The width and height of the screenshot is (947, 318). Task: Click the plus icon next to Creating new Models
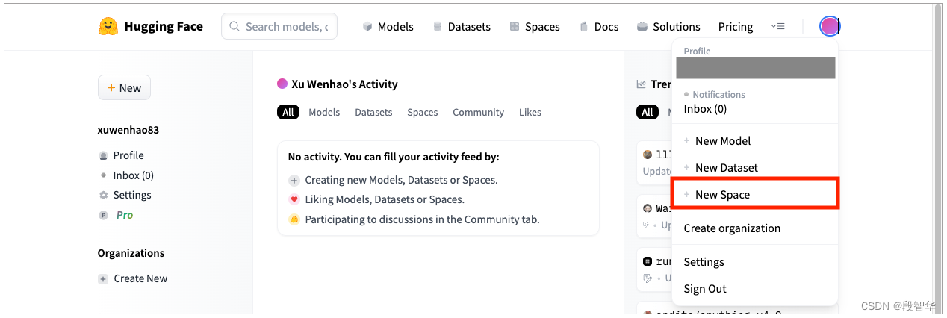pyautogui.click(x=294, y=180)
